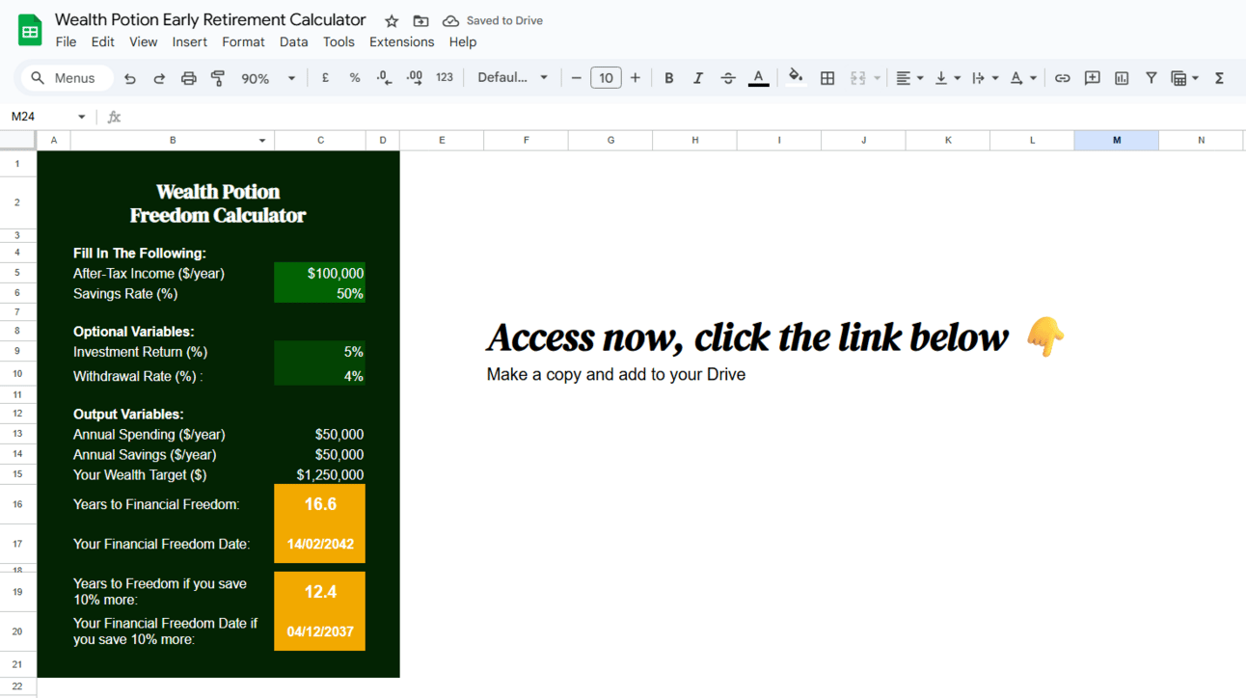Open the Name Box dropdown arrow
Screen dimensions: 1246x698
pos(81,117)
